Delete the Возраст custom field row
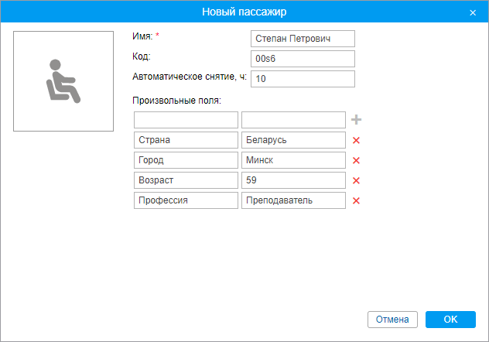 pos(357,180)
